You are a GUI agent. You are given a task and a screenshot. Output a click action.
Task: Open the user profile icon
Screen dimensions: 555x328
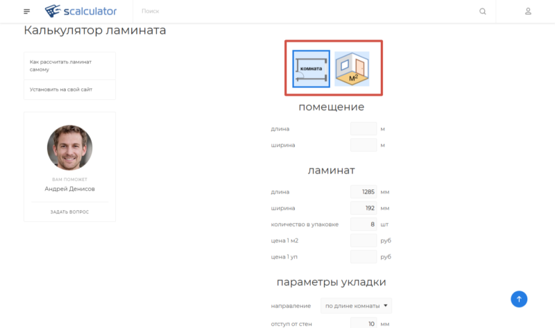(x=528, y=11)
